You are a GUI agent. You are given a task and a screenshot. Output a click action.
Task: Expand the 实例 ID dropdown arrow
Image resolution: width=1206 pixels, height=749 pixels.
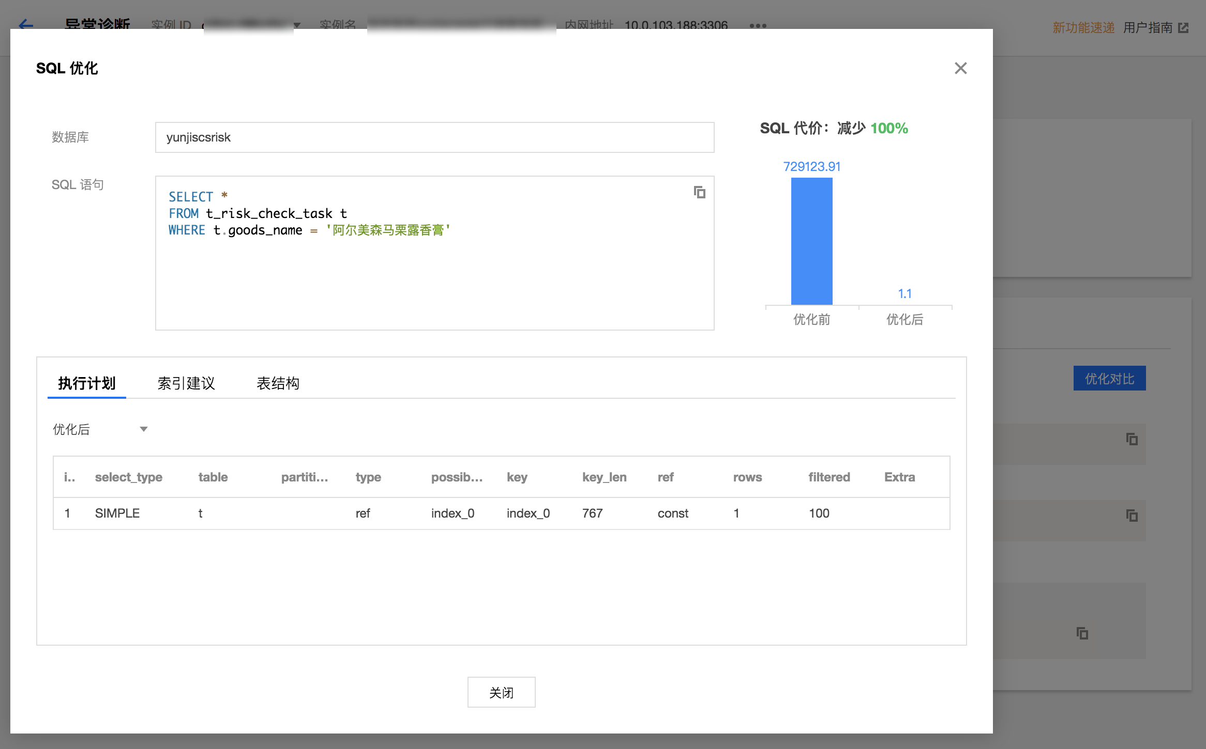click(296, 25)
